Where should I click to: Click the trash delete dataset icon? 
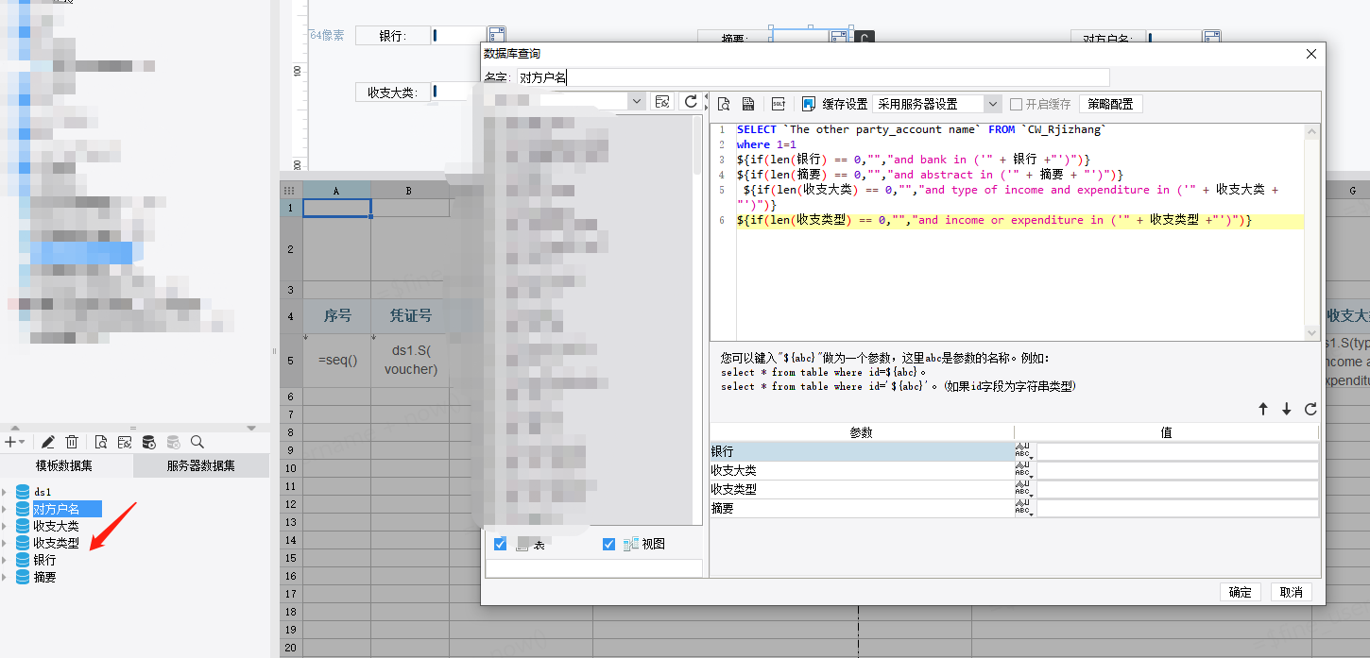[72, 442]
